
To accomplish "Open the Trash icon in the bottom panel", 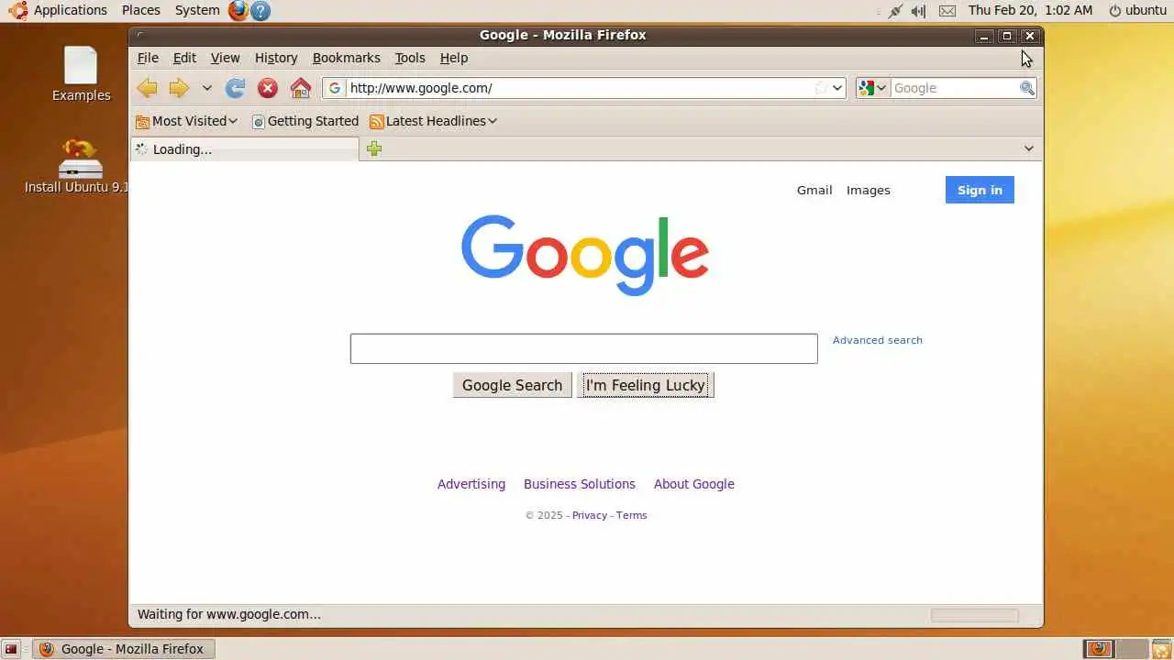I will coord(1161,649).
